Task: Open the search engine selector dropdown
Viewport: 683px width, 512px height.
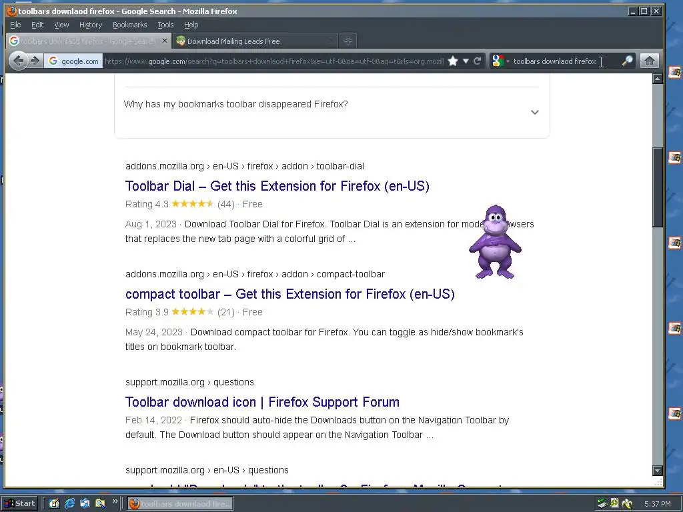Action: click(x=500, y=61)
